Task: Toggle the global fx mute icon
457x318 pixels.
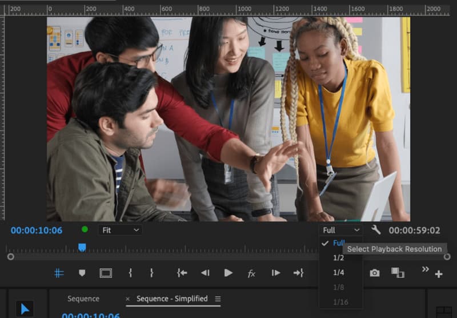Action: click(x=251, y=273)
